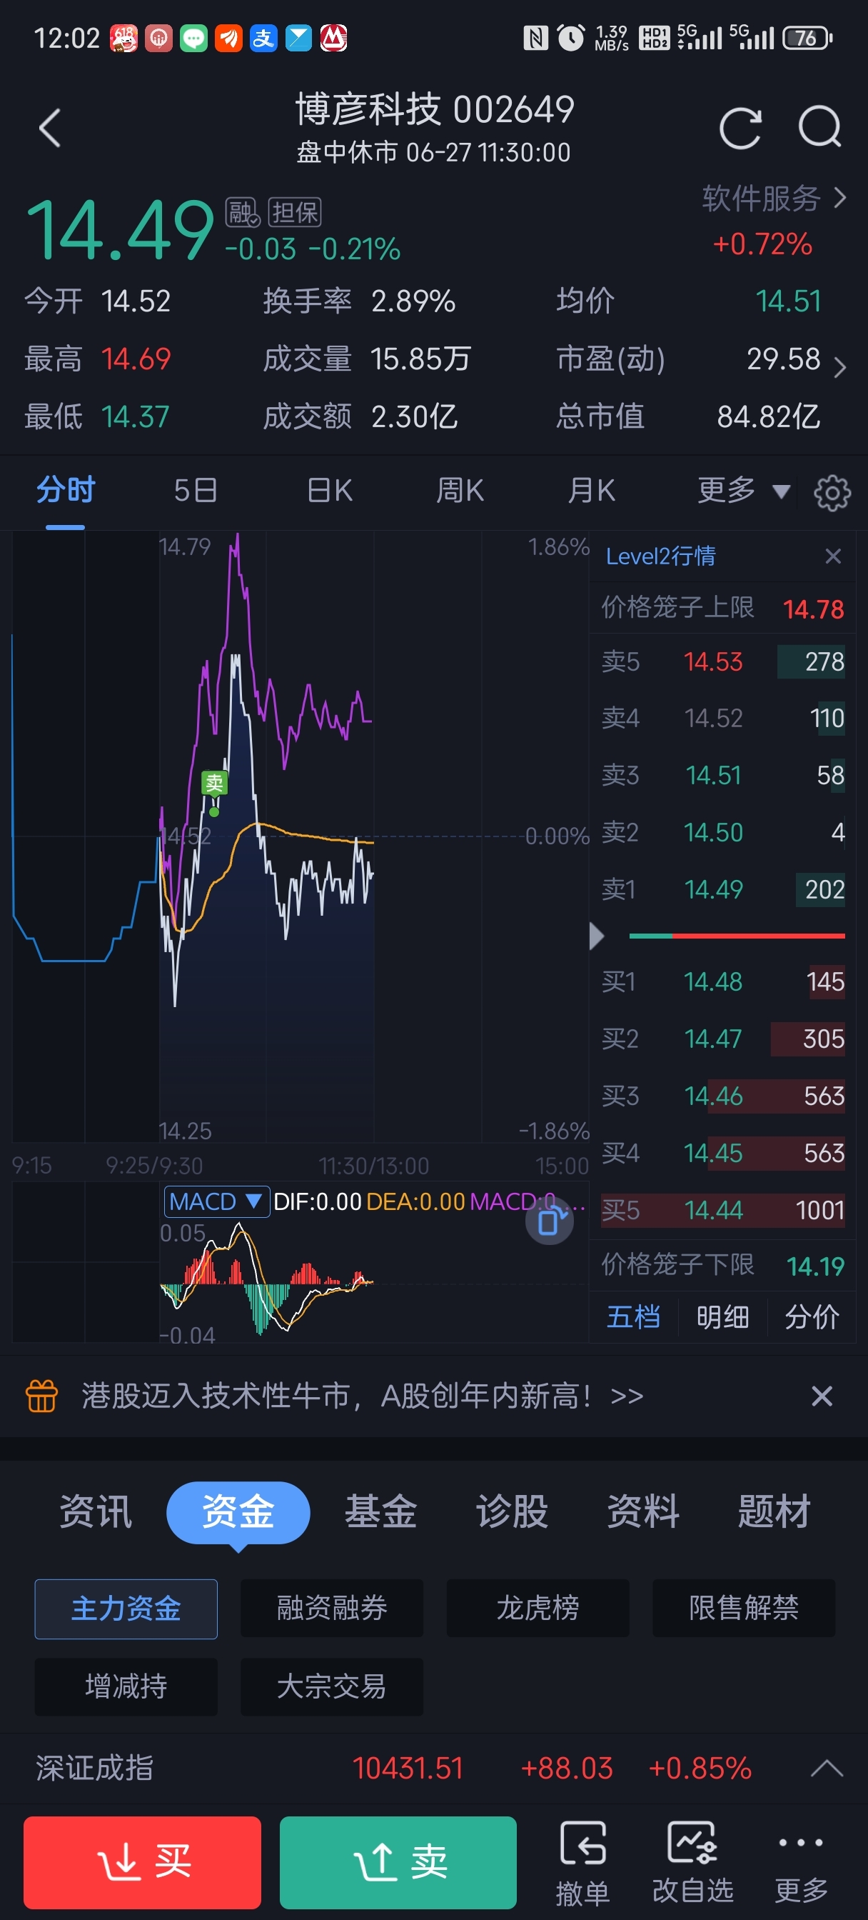Expand the 深证成指 index bar arrow
Image resolution: width=868 pixels, height=1920 pixels.
point(827,1768)
